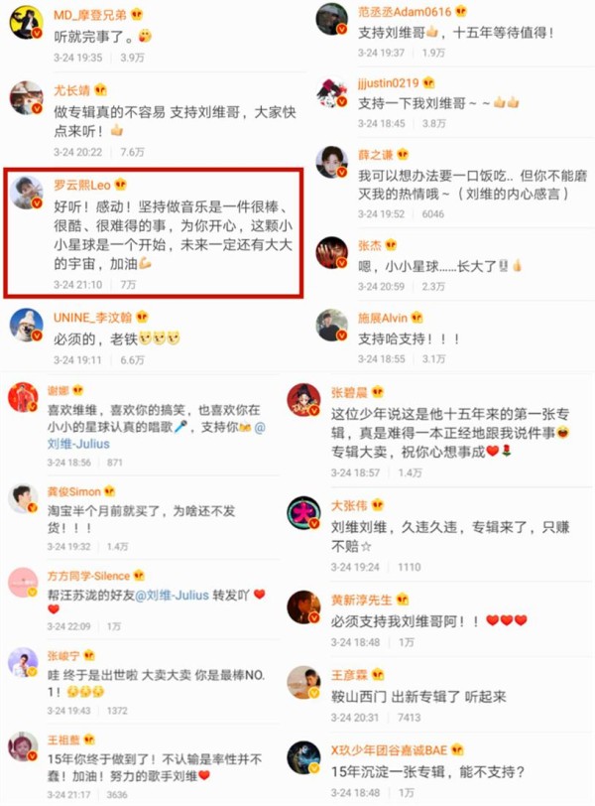Tap the like count 7.6万 under 尤长靖
Viewport: 595px width, 806px height.
(132, 152)
